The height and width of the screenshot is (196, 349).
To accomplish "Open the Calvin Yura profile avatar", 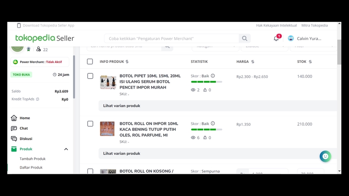I will point(291,38).
